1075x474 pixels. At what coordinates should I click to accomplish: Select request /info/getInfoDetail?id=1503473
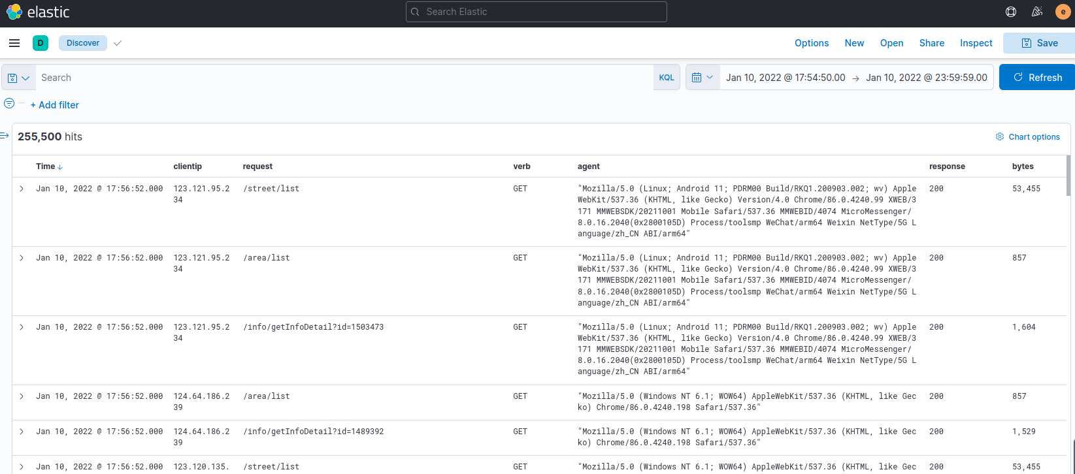[x=313, y=327]
